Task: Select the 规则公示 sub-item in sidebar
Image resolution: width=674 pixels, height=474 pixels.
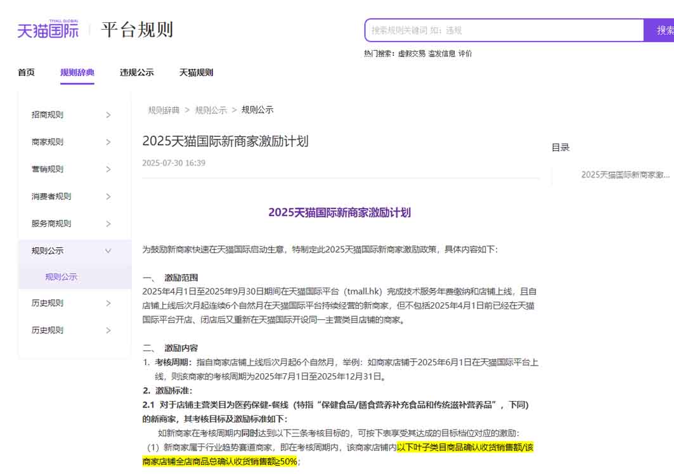Action: point(61,277)
